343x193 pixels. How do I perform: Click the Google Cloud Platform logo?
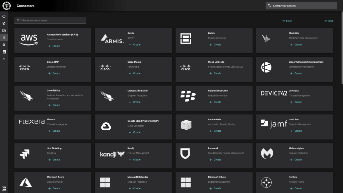click(x=106, y=126)
